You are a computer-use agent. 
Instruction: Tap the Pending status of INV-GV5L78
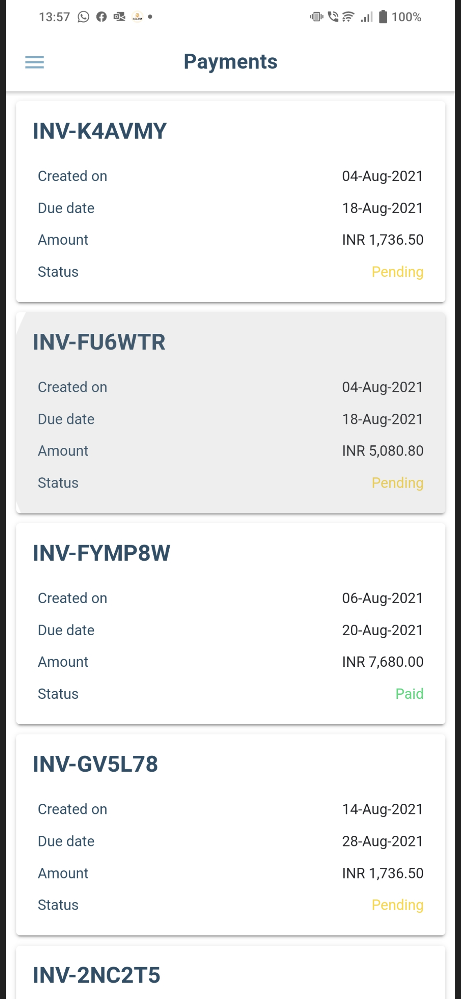(x=397, y=905)
